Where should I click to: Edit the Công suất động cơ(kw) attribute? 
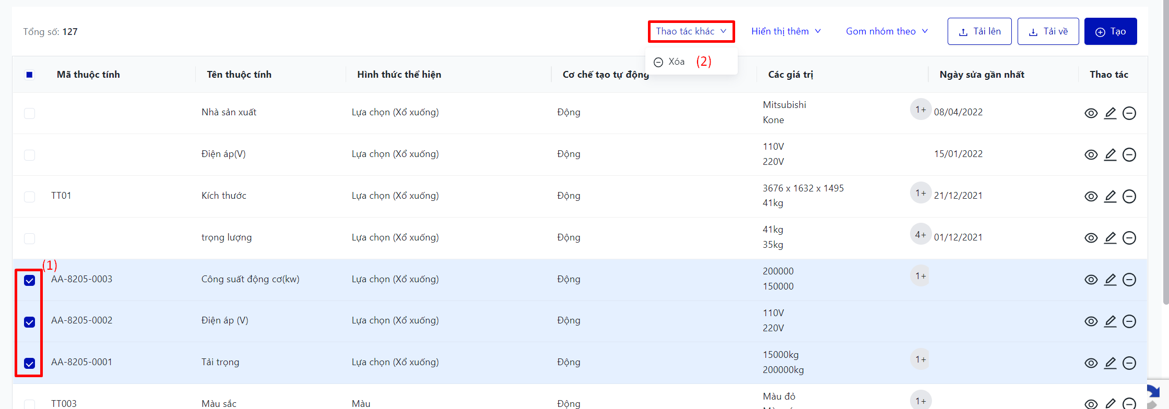point(1110,280)
